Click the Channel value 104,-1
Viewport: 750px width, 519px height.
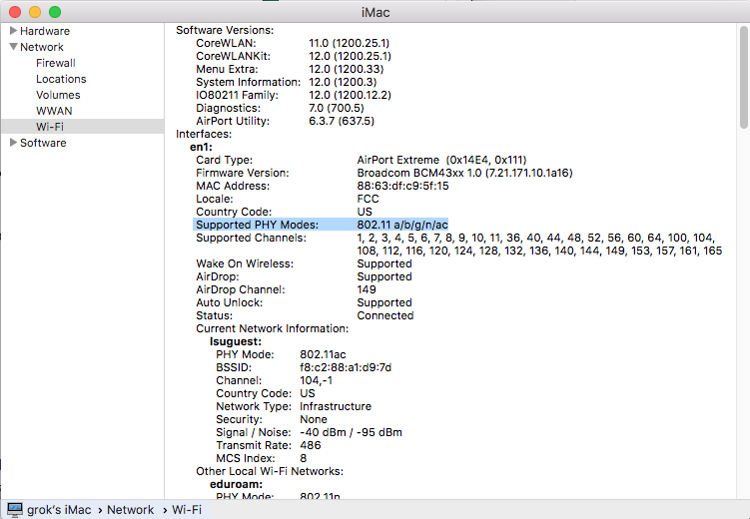pos(316,380)
